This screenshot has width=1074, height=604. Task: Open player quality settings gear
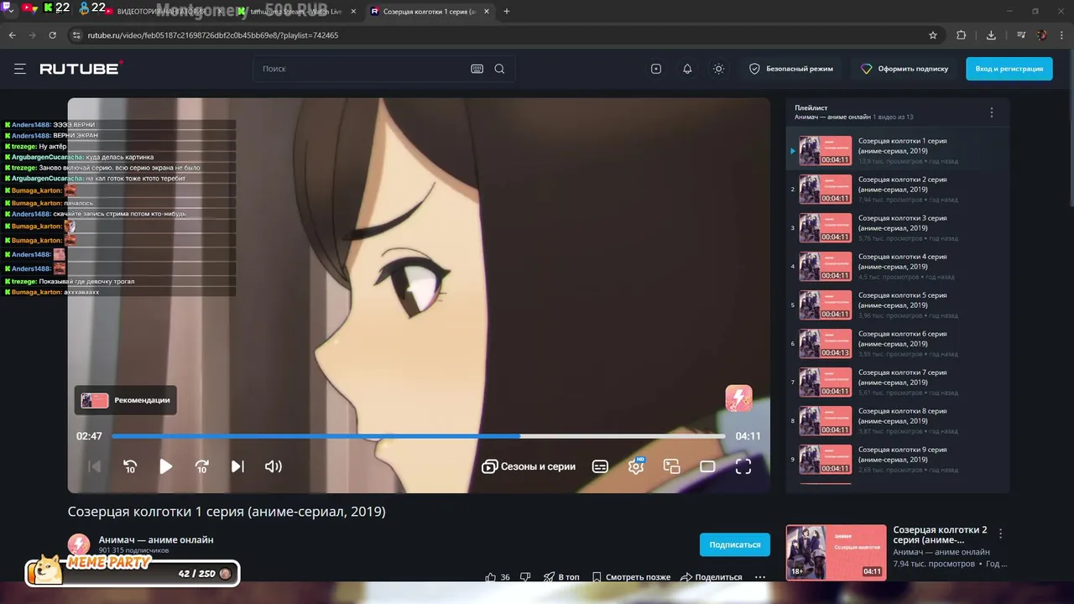tap(636, 466)
